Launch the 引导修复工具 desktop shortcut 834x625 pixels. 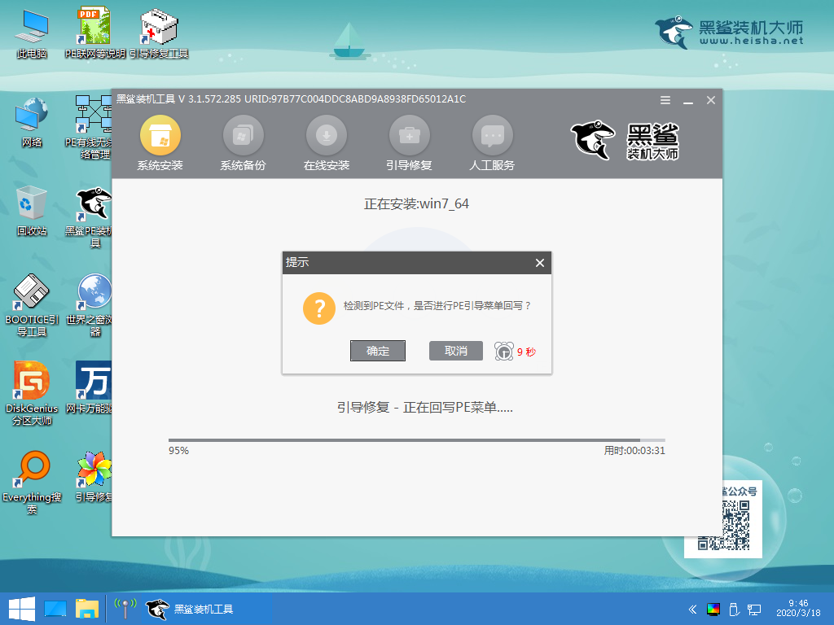pyautogui.click(x=159, y=33)
